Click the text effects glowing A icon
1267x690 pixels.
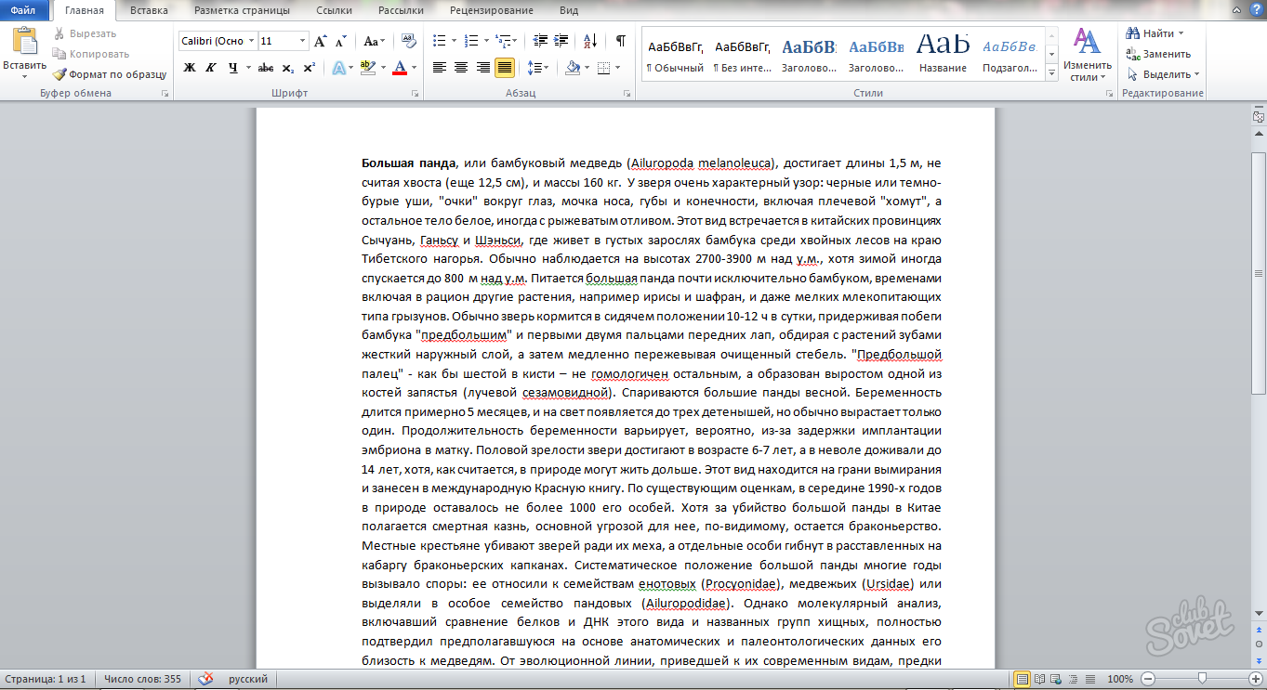338,67
